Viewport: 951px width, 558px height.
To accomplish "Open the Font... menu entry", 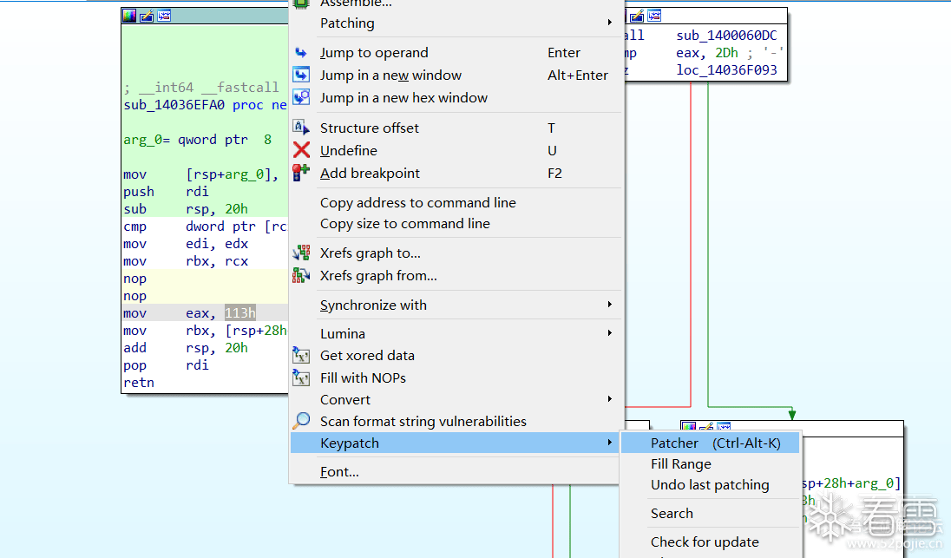I will [456, 472].
